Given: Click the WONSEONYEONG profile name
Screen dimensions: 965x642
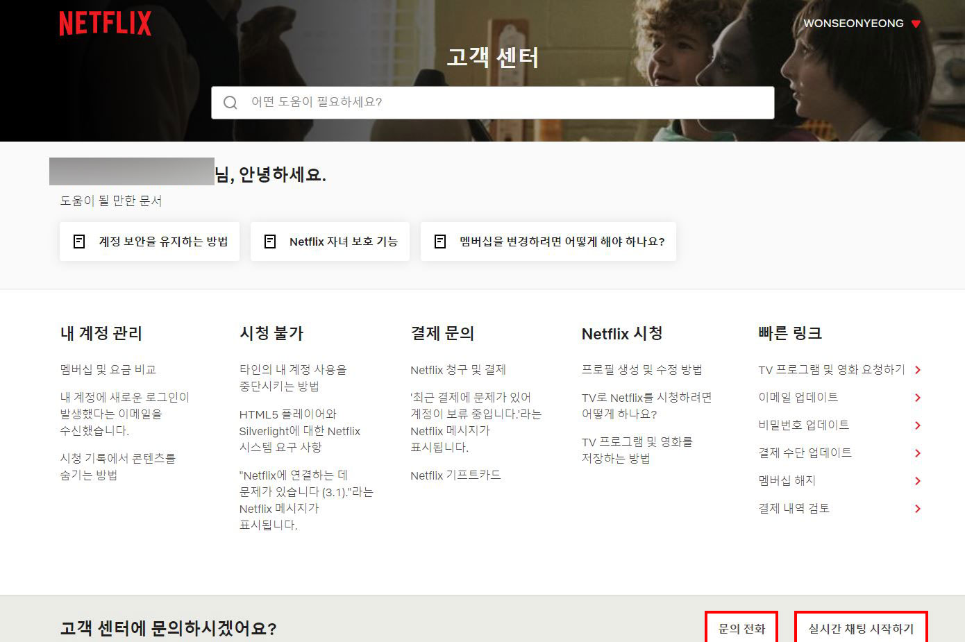Looking at the screenshot, I should click(853, 24).
